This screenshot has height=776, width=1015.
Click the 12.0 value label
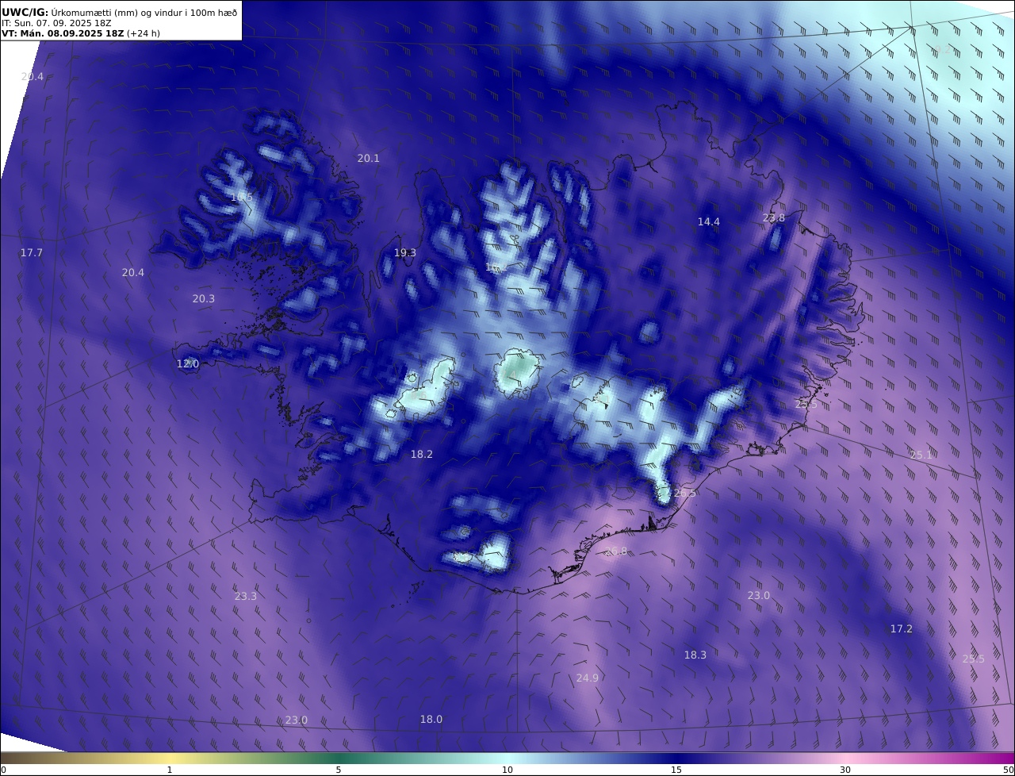click(x=188, y=364)
